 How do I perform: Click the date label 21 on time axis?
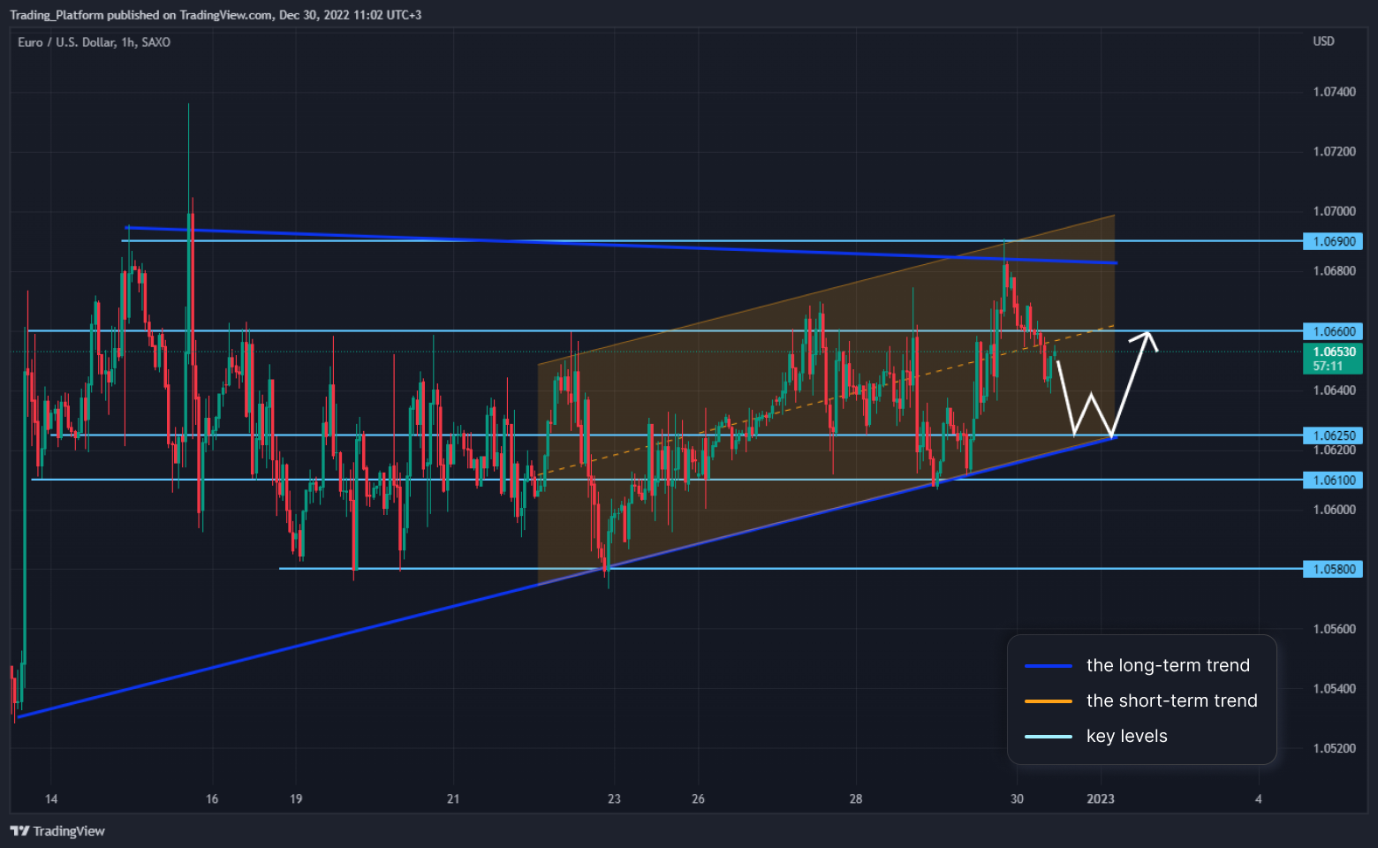coord(453,799)
